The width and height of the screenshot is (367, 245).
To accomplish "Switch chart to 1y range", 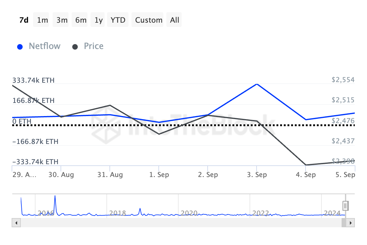I will [x=98, y=20].
